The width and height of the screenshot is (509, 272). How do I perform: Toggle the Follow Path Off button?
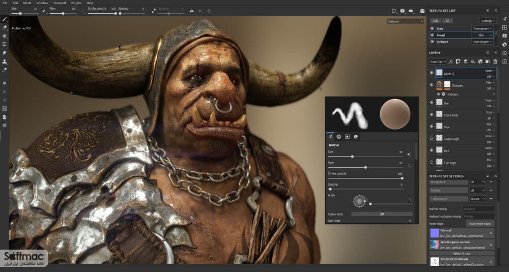click(382, 214)
